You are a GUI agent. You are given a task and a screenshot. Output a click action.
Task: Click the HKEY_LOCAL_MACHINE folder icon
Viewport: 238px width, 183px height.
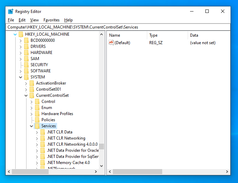[x=21, y=34]
